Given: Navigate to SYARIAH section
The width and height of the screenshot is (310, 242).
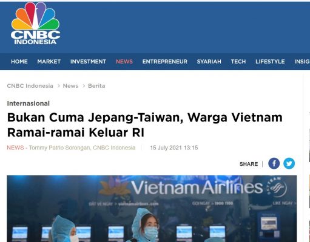Looking at the screenshot, I should 209,62.
